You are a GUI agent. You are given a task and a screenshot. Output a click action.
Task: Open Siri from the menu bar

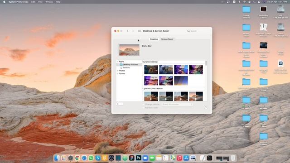264,2
